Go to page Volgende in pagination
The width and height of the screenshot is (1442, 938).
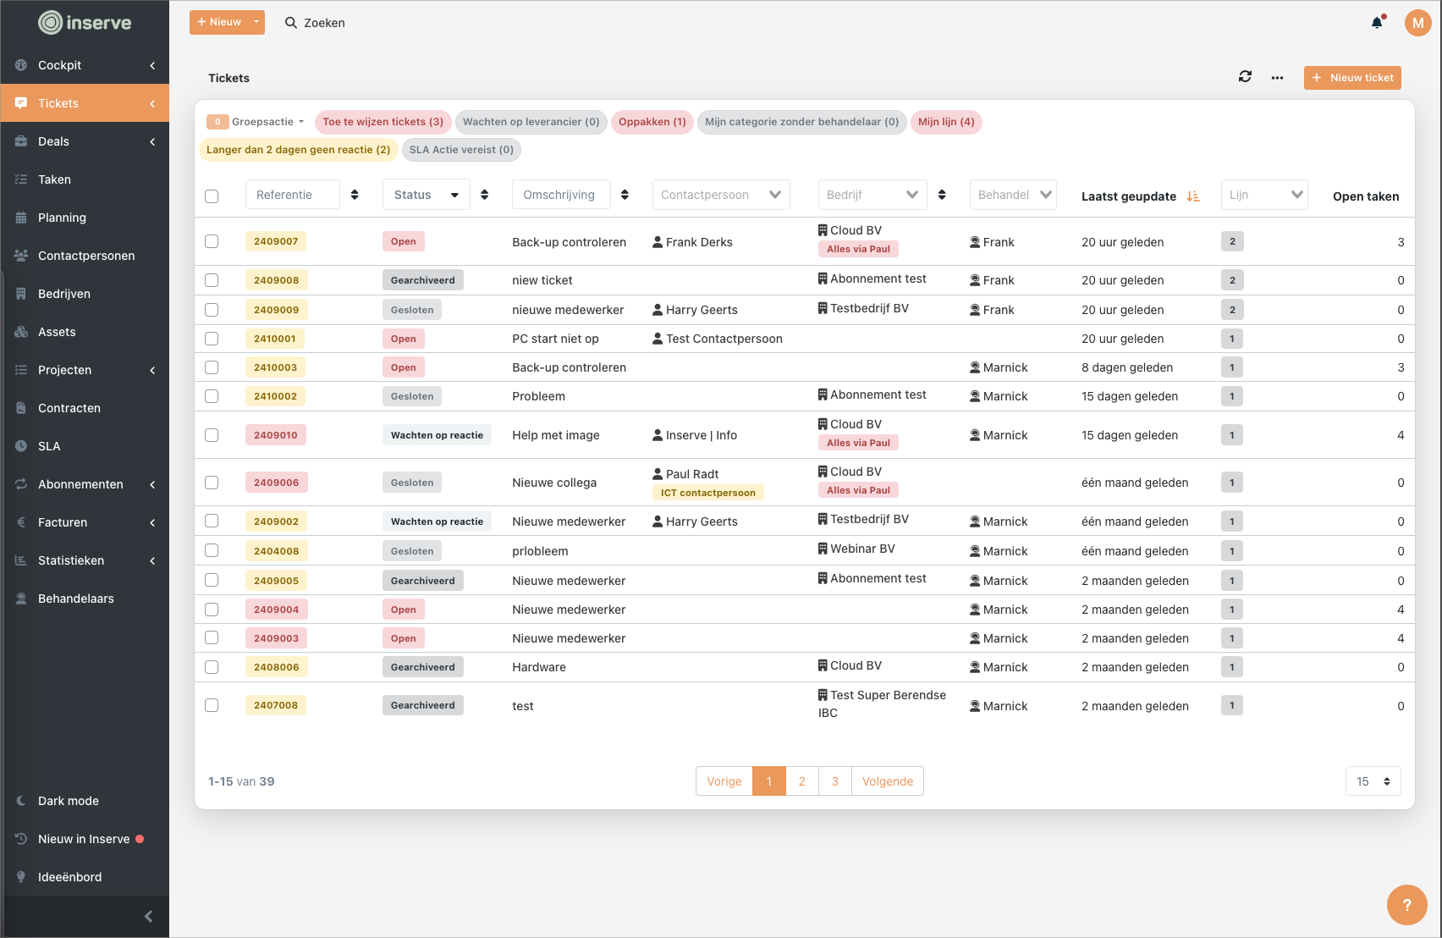[x=887, y=781]
